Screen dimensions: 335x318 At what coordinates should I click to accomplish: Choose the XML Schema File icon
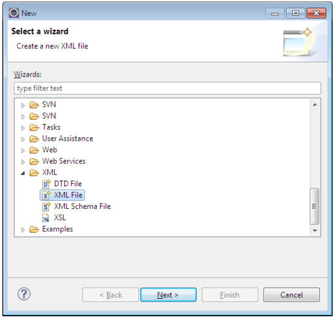[46, 207]
